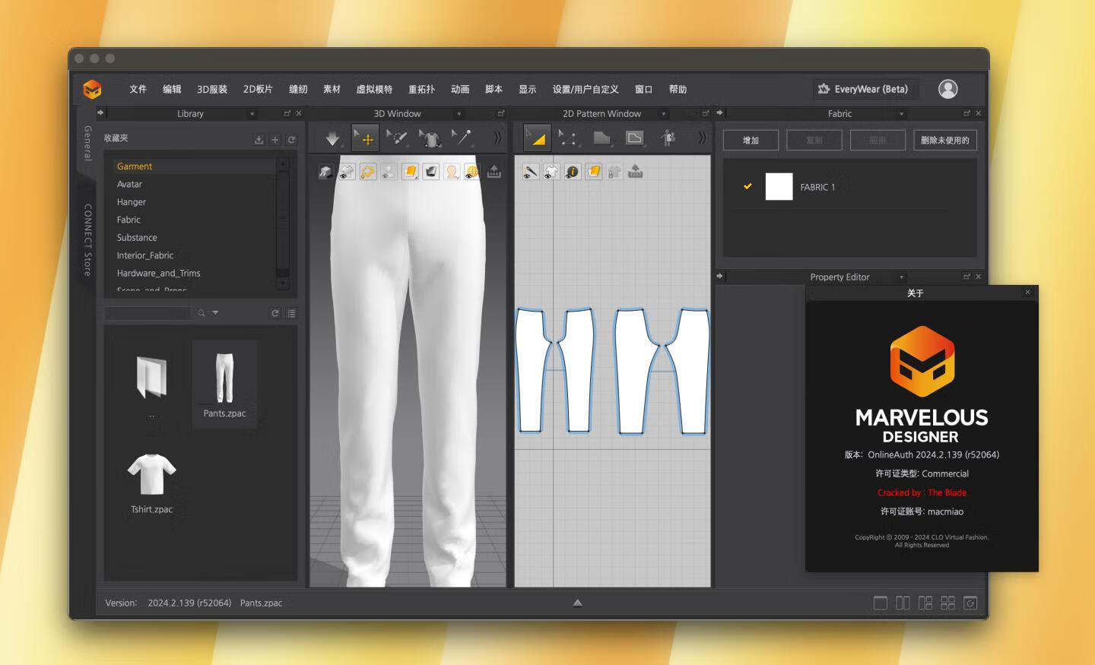Switch to the CONNECT Store sidebar tab
This screenshot has height=665, width=1095.
point(87,238)
